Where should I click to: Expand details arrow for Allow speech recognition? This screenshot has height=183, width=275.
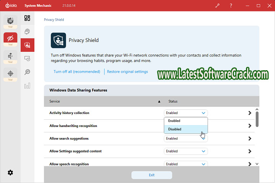[x=250, y=164]
